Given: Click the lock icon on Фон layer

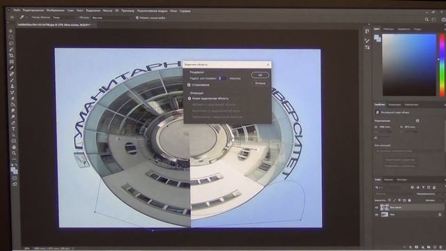Looking at the screenshot, I should click(x=440, y=215).
